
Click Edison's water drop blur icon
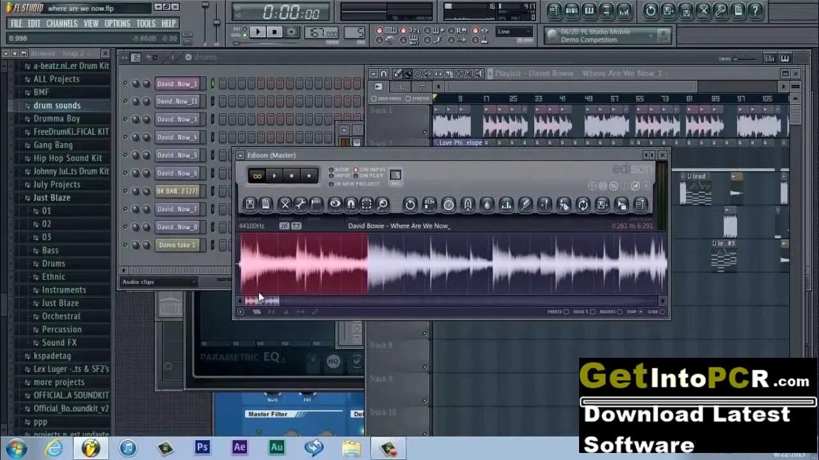[x=487, y=204]
